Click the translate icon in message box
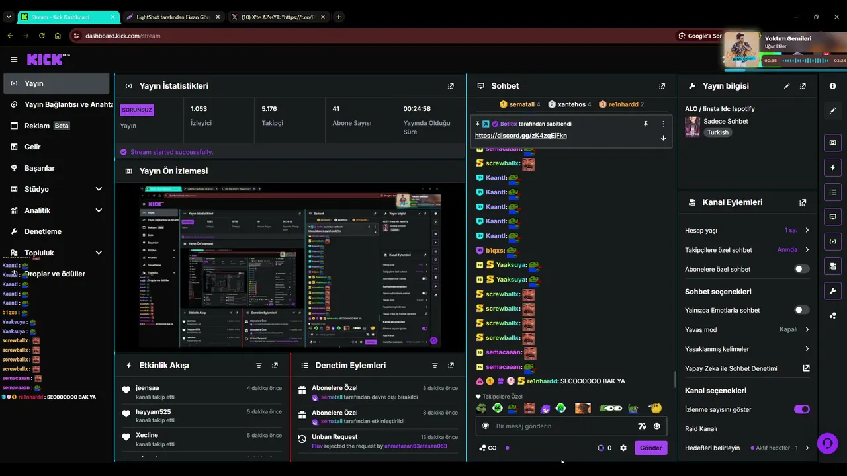 [x=641, y=426]
